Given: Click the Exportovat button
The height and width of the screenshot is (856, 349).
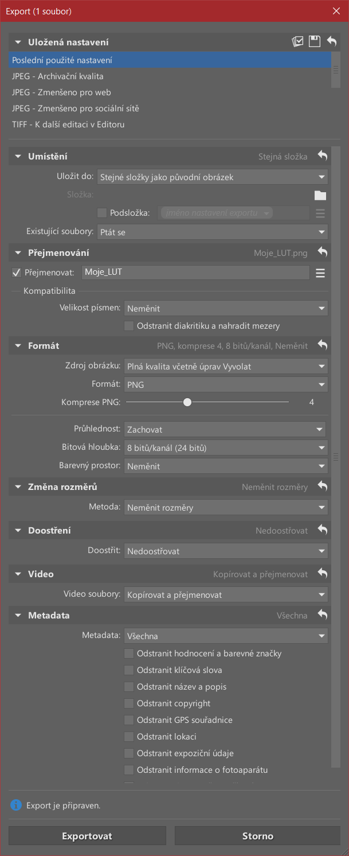Looking at the screenshot, I should click(87, 835).
